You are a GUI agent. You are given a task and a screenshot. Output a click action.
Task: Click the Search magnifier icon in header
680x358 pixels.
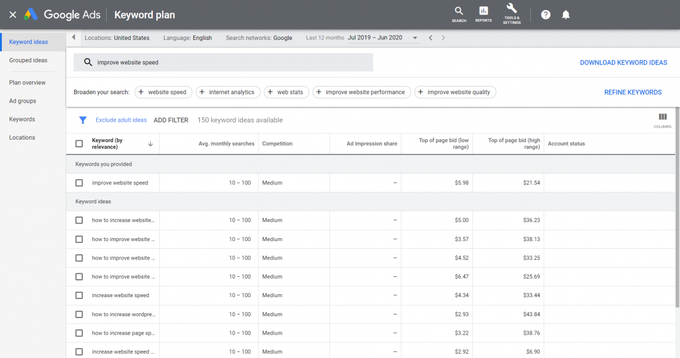point(459,11)
